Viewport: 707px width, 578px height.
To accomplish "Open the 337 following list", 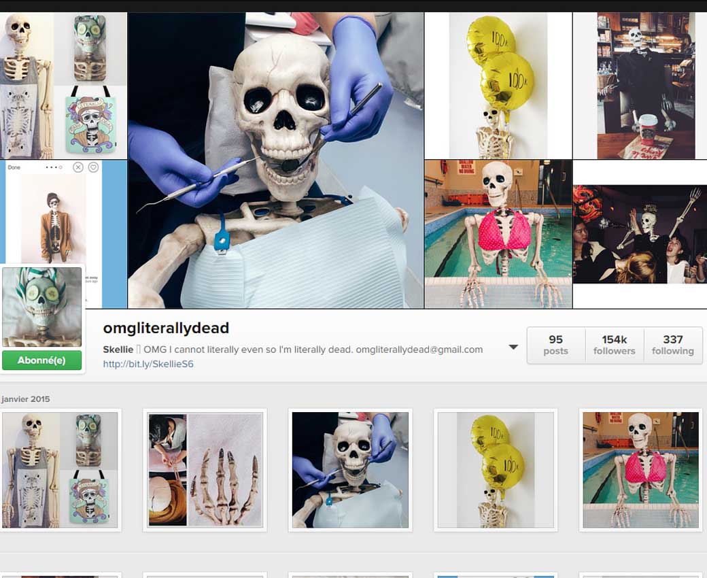I will pyautogui.click(x=672, y=345).
